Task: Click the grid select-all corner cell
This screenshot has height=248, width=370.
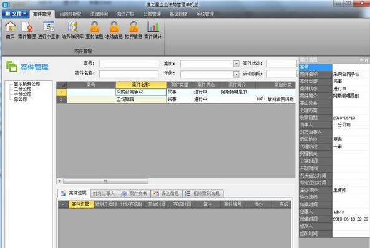Action: (x=61, y=85)
